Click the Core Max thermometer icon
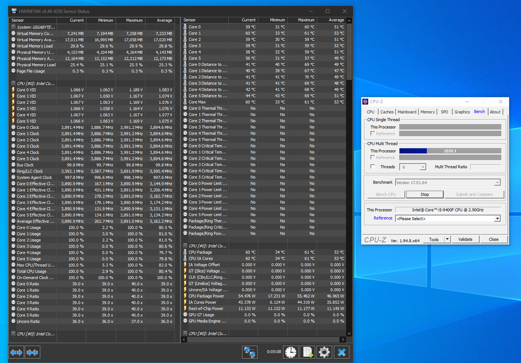Image resolution: width=521 pixels, height=363 pixels. pos(185,102)
